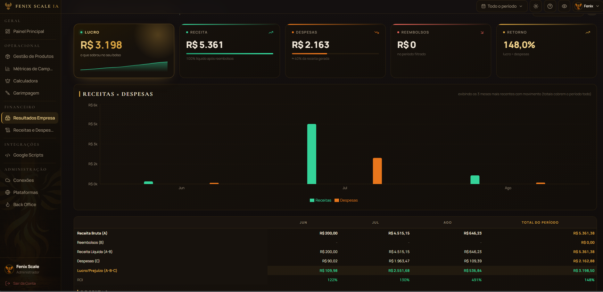Click the Métricas de Campanha chart icon

8,69
